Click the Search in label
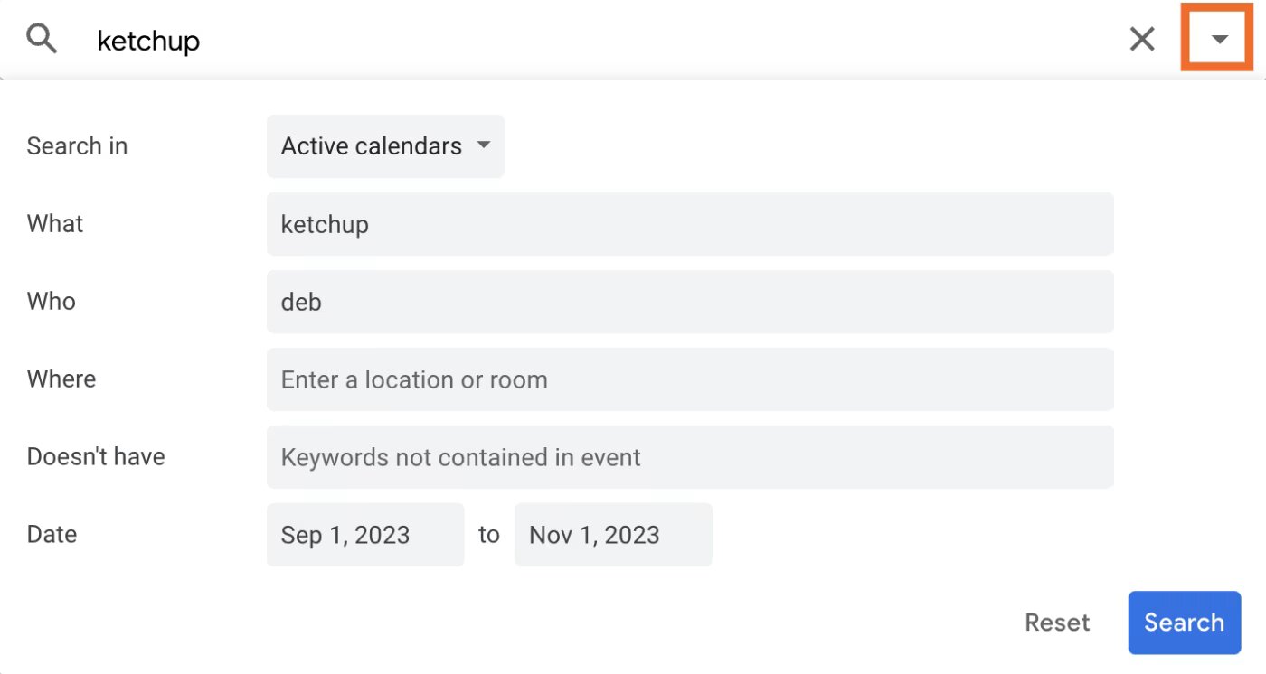 click(77, 146)
